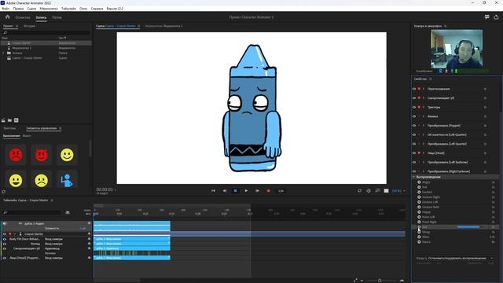Open the Справка menu

(97, 9)
